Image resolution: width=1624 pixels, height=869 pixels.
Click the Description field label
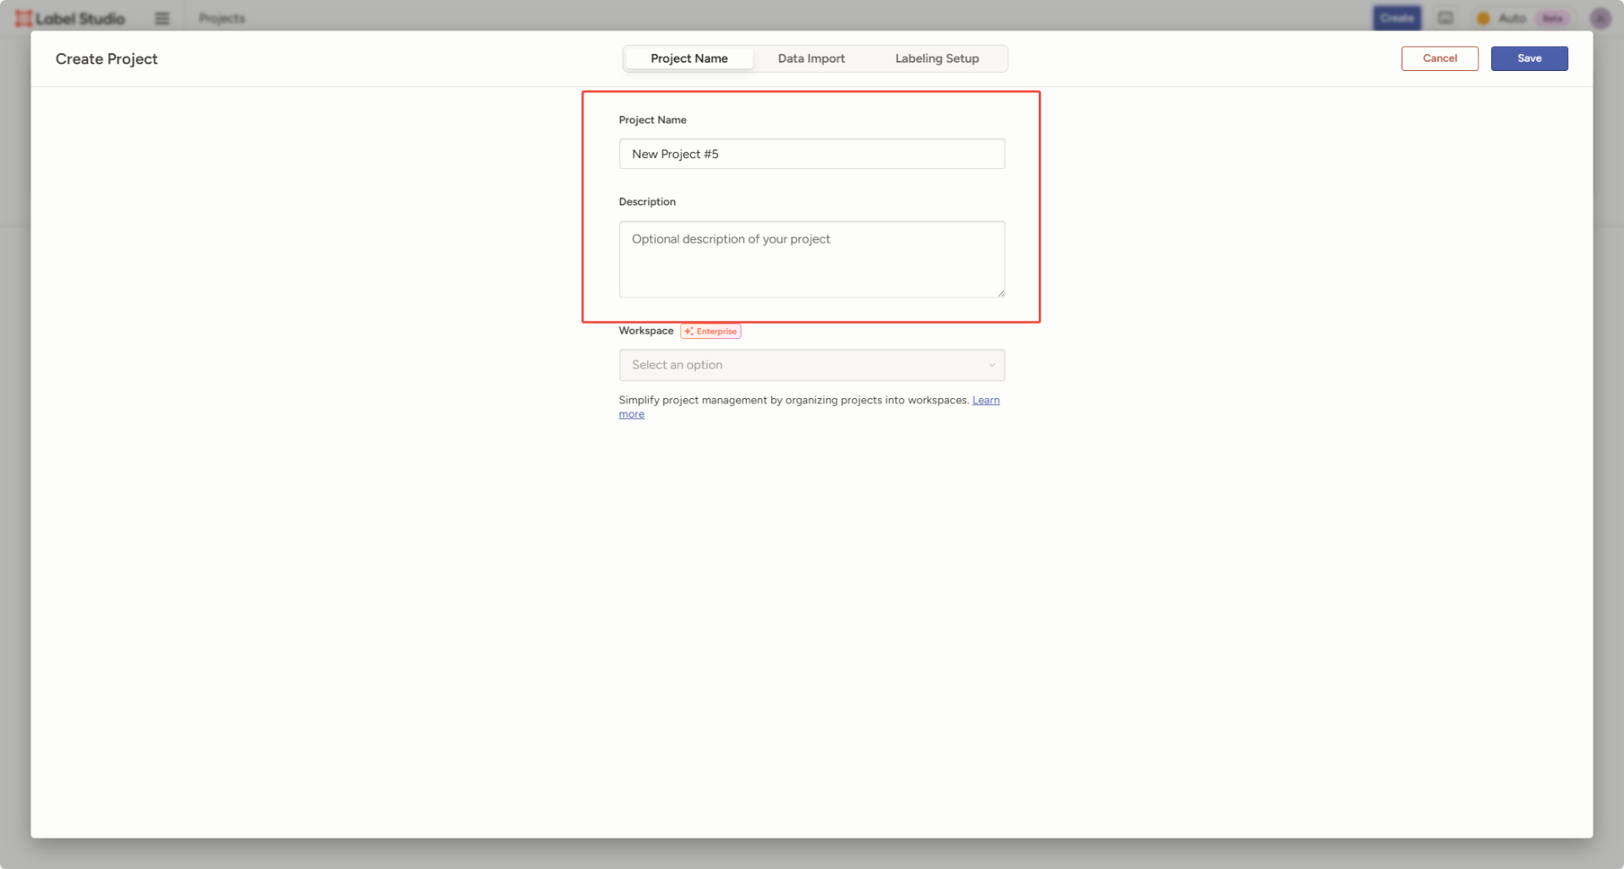(x=647, y=202)
